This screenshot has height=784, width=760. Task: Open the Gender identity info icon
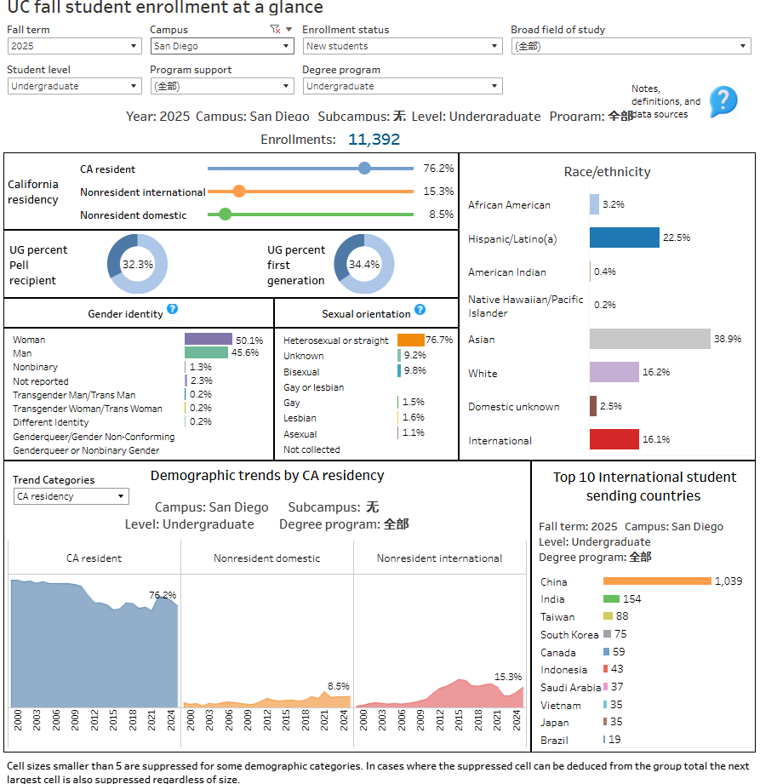click(x=172, y=310)
